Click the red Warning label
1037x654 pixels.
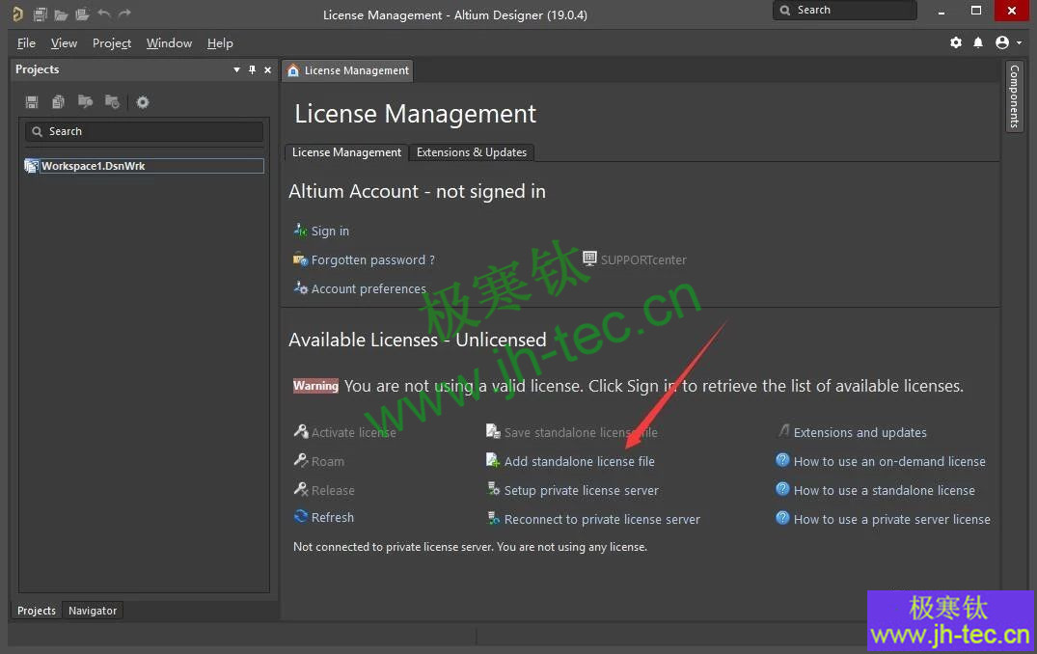[315, 386]
